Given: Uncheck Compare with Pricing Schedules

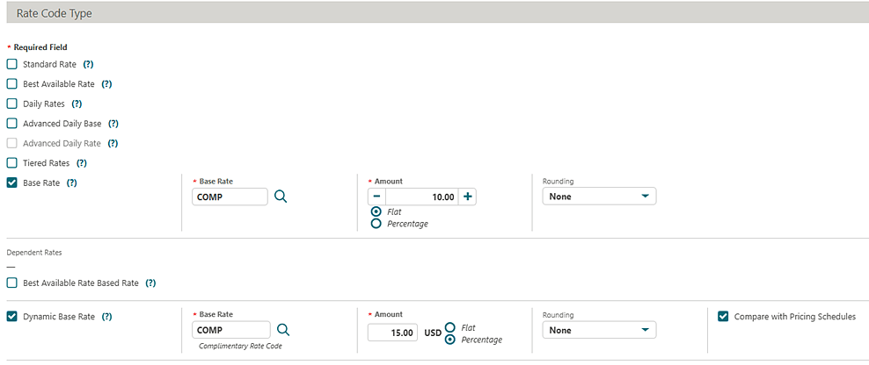Looking at the screenshot, I should [723, 316].
